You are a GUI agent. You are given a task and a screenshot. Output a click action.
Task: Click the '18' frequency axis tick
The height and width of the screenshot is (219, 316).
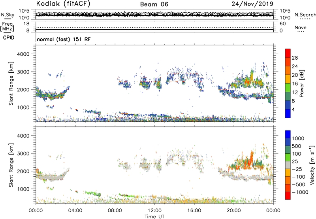tap(26, 24)
